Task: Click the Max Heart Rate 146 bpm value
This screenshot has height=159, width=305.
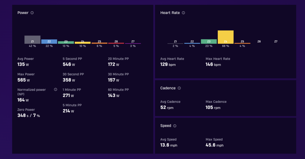Action: click(213, 65)
